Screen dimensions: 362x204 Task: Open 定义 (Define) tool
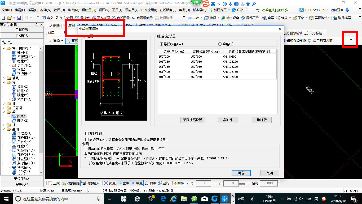[x=47, y=18]
